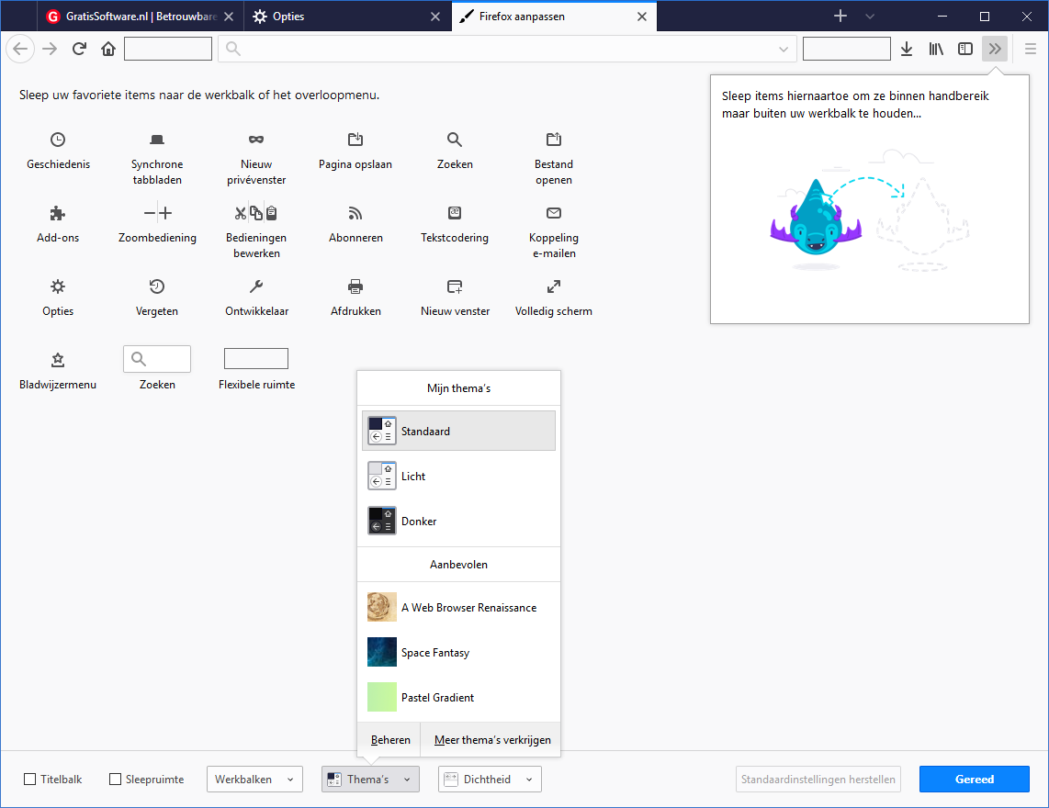
Task: Toggle the Sleepruimte checkbox
Action: coord(116,780)
